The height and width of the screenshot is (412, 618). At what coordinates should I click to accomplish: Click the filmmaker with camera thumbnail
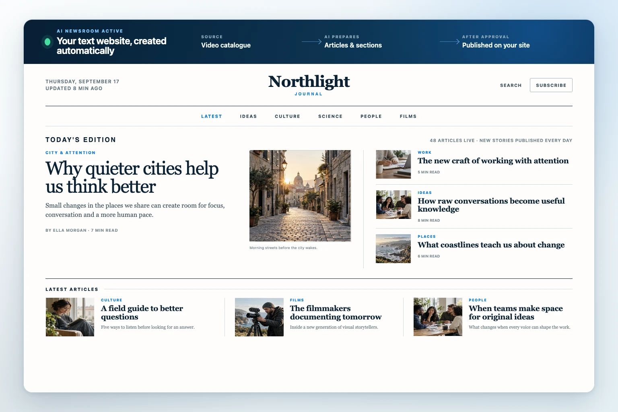[x=259, y=317]
